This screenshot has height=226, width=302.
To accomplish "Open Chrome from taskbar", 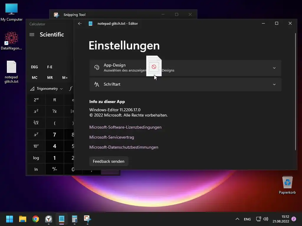I will click(36, 219).
